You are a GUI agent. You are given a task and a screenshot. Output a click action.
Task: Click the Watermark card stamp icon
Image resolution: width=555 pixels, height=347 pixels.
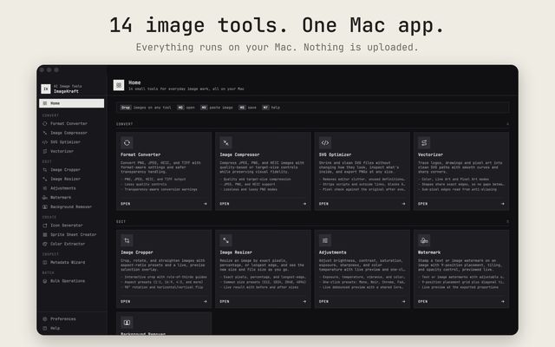tap(424, 240)
